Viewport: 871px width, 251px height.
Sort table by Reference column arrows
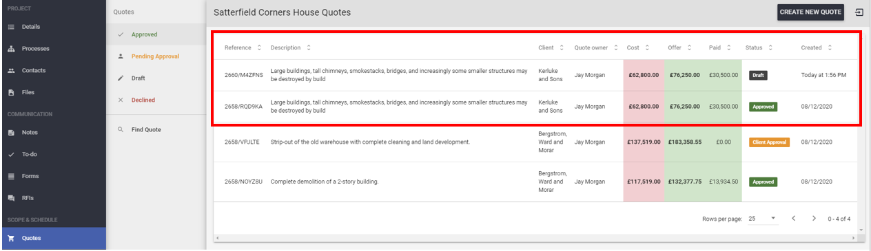(259, 47)
